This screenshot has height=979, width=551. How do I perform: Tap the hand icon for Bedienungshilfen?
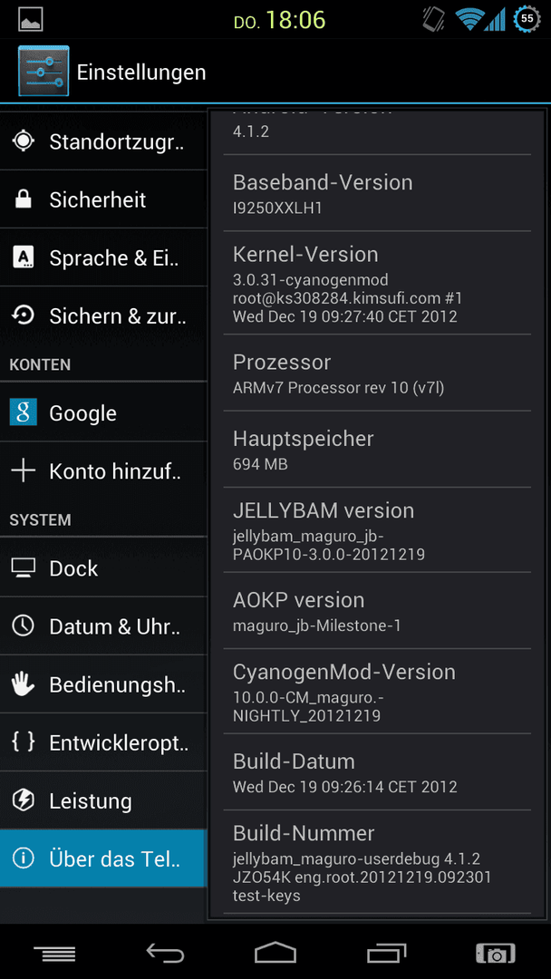tap(23, 684)
